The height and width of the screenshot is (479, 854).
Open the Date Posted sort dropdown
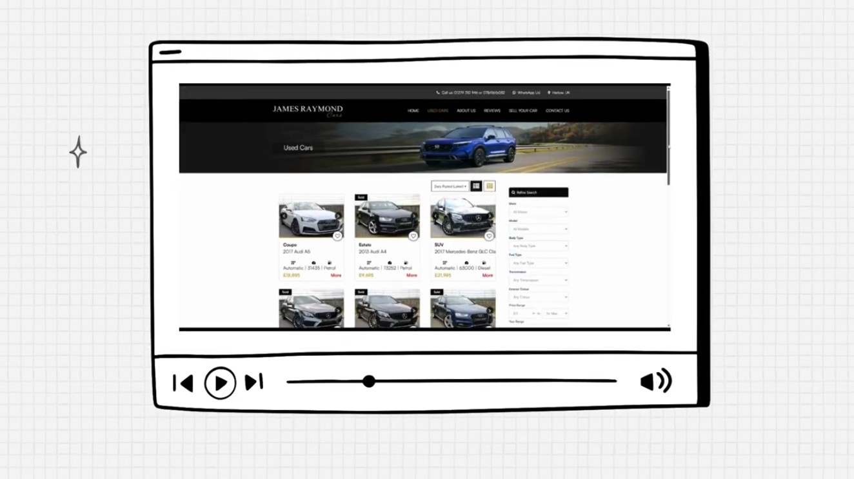[x=450, y=186]
